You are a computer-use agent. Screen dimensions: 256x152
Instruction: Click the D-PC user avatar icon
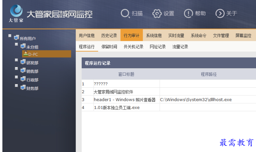click(25, 53)
